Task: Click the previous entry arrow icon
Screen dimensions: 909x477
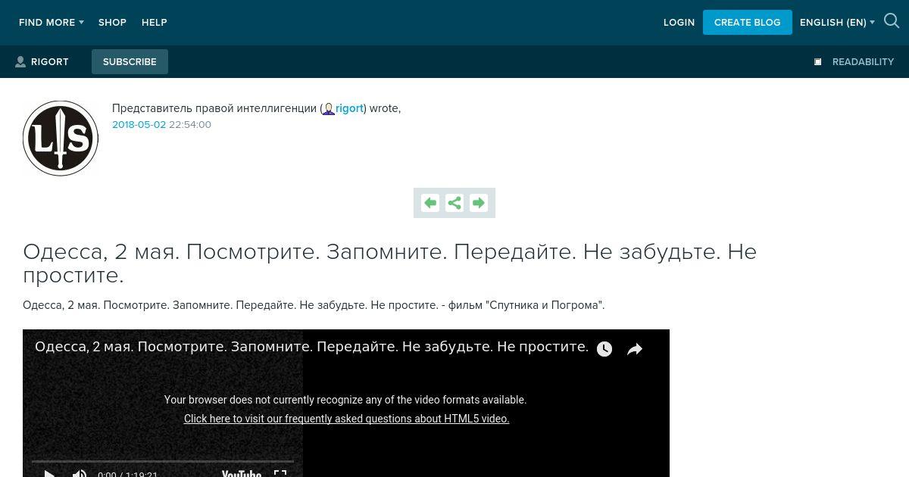Action: [430, 203]
